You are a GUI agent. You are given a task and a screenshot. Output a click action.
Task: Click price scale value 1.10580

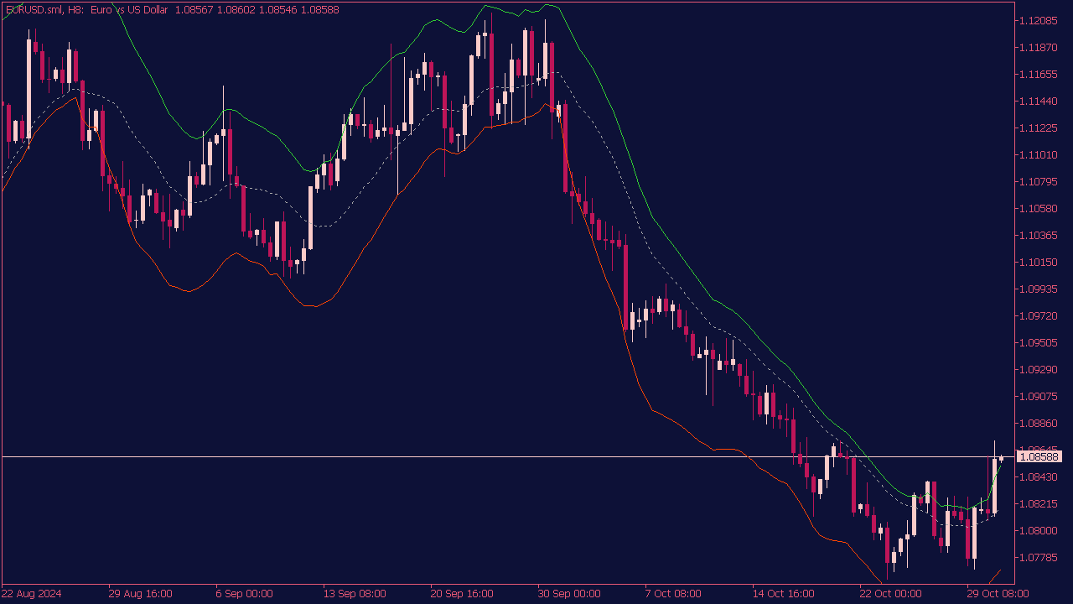(1039, 209)
